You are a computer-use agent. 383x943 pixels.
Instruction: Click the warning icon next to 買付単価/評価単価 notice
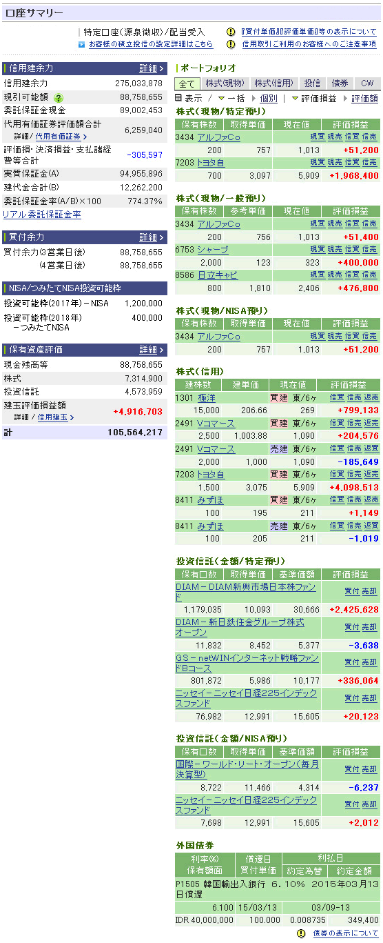click(x=231, y=32)
